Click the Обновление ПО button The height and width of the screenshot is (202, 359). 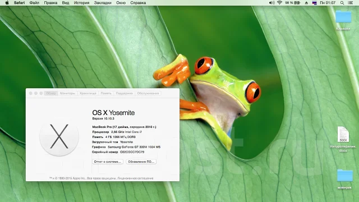(x=141, y=162)
